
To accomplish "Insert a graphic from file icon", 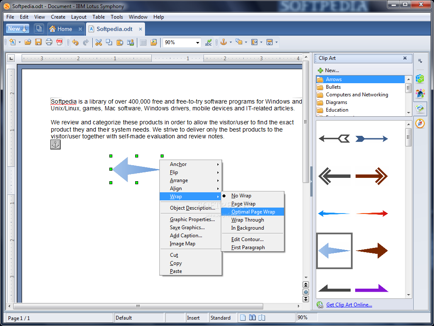I will tap(153, 42).
